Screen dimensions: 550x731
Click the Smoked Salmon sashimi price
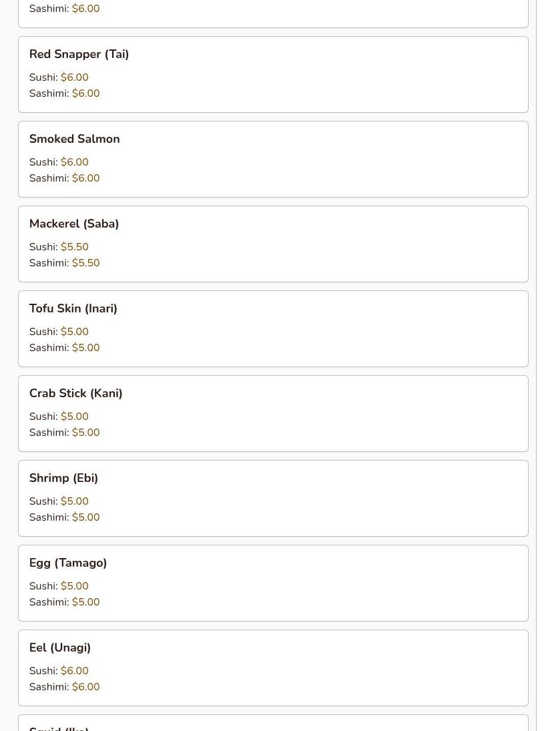(85, 178)
